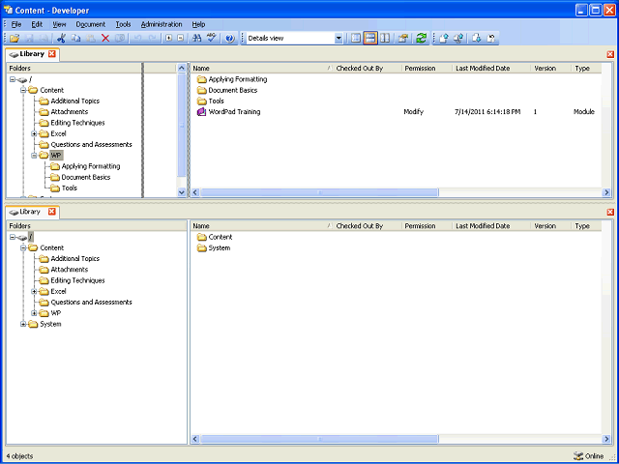Open the File menu
This screenshot has height=464, width=619.
pos(16,24)
